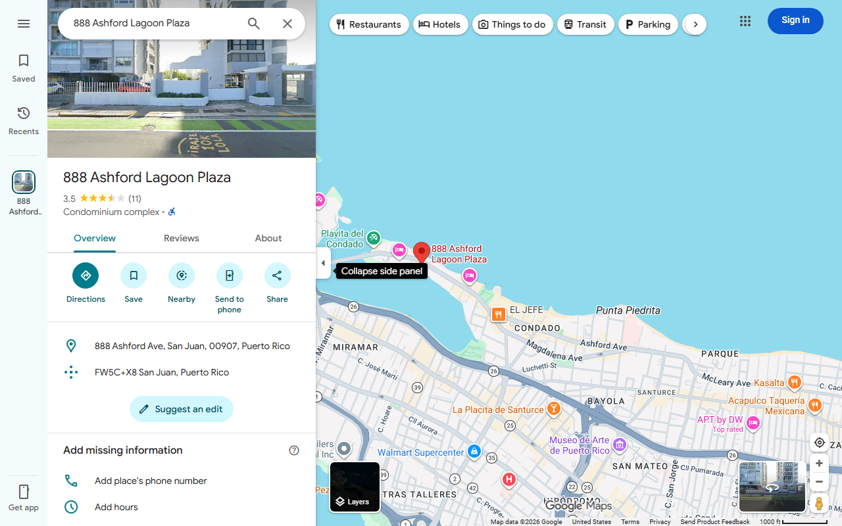Screen dimensions: 842x526
Task: Filter map by Parking
Action: [x=648, y=24]
